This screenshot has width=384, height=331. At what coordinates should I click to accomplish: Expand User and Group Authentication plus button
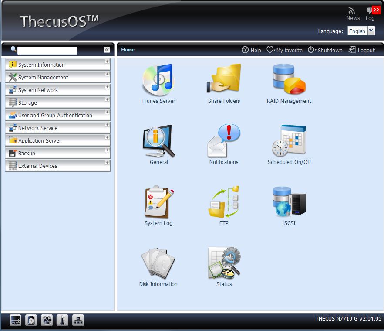coord(107,112)
